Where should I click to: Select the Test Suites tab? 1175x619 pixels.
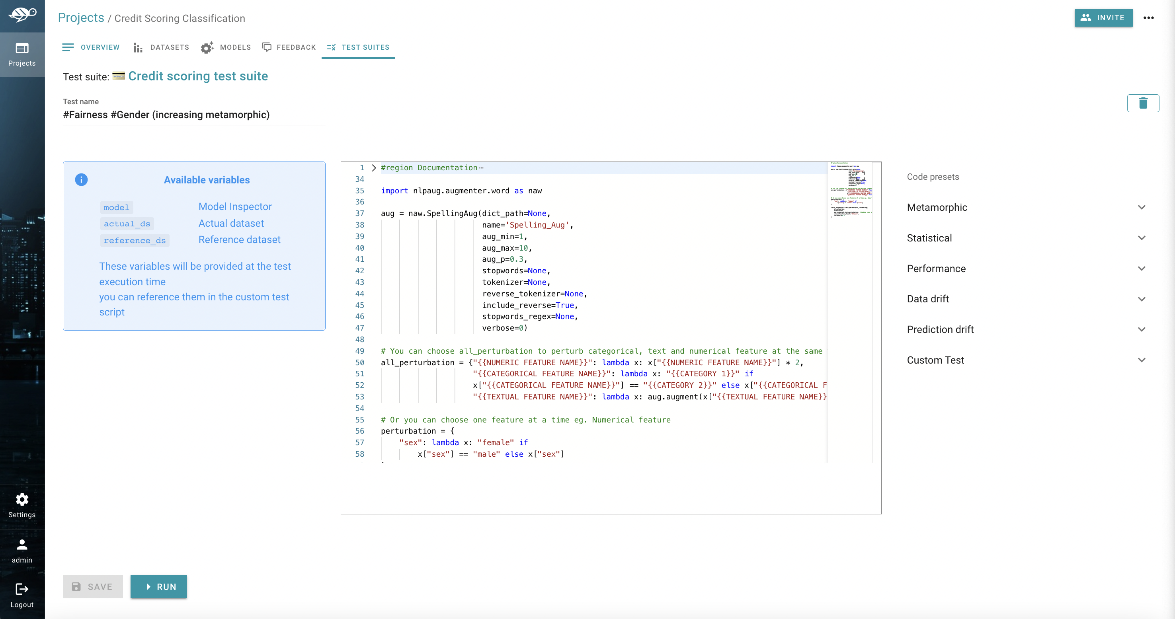(359, 47)
